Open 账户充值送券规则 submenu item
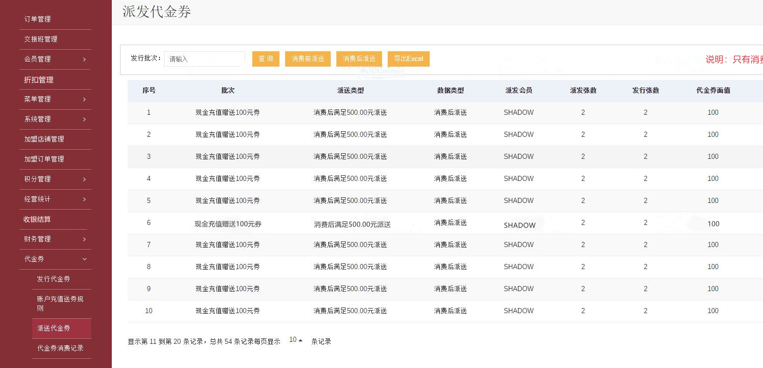This screenshot has height=368, width=763. click(x=60, y=303)
